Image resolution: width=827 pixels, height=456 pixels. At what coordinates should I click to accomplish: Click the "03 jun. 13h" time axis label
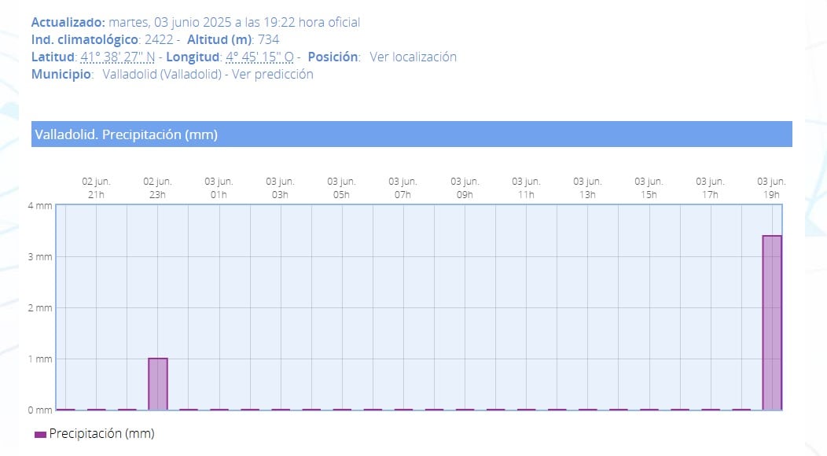(587, 187)
